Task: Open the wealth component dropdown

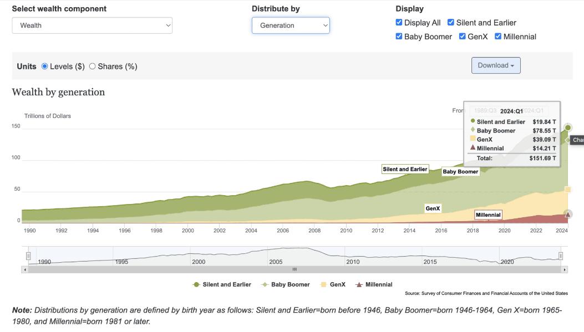Action: [92, 25]
